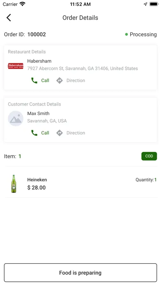161x286 pixels.
Task: Tap the back arrow icon
Action: click(9, 18)
